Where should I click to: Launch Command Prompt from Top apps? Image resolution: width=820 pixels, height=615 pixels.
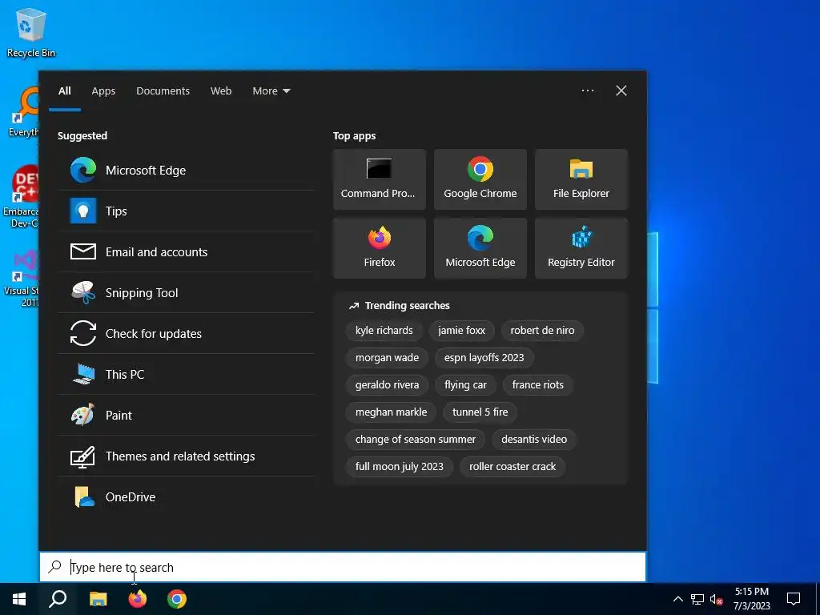[379, 179]
